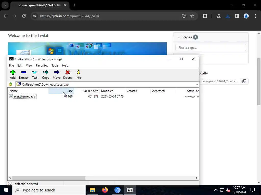Image resolution: width=261 pixels, height=195 pixels.
Task: Go up one folder level in 7-Zip
Action: click(x=11, y=84)
